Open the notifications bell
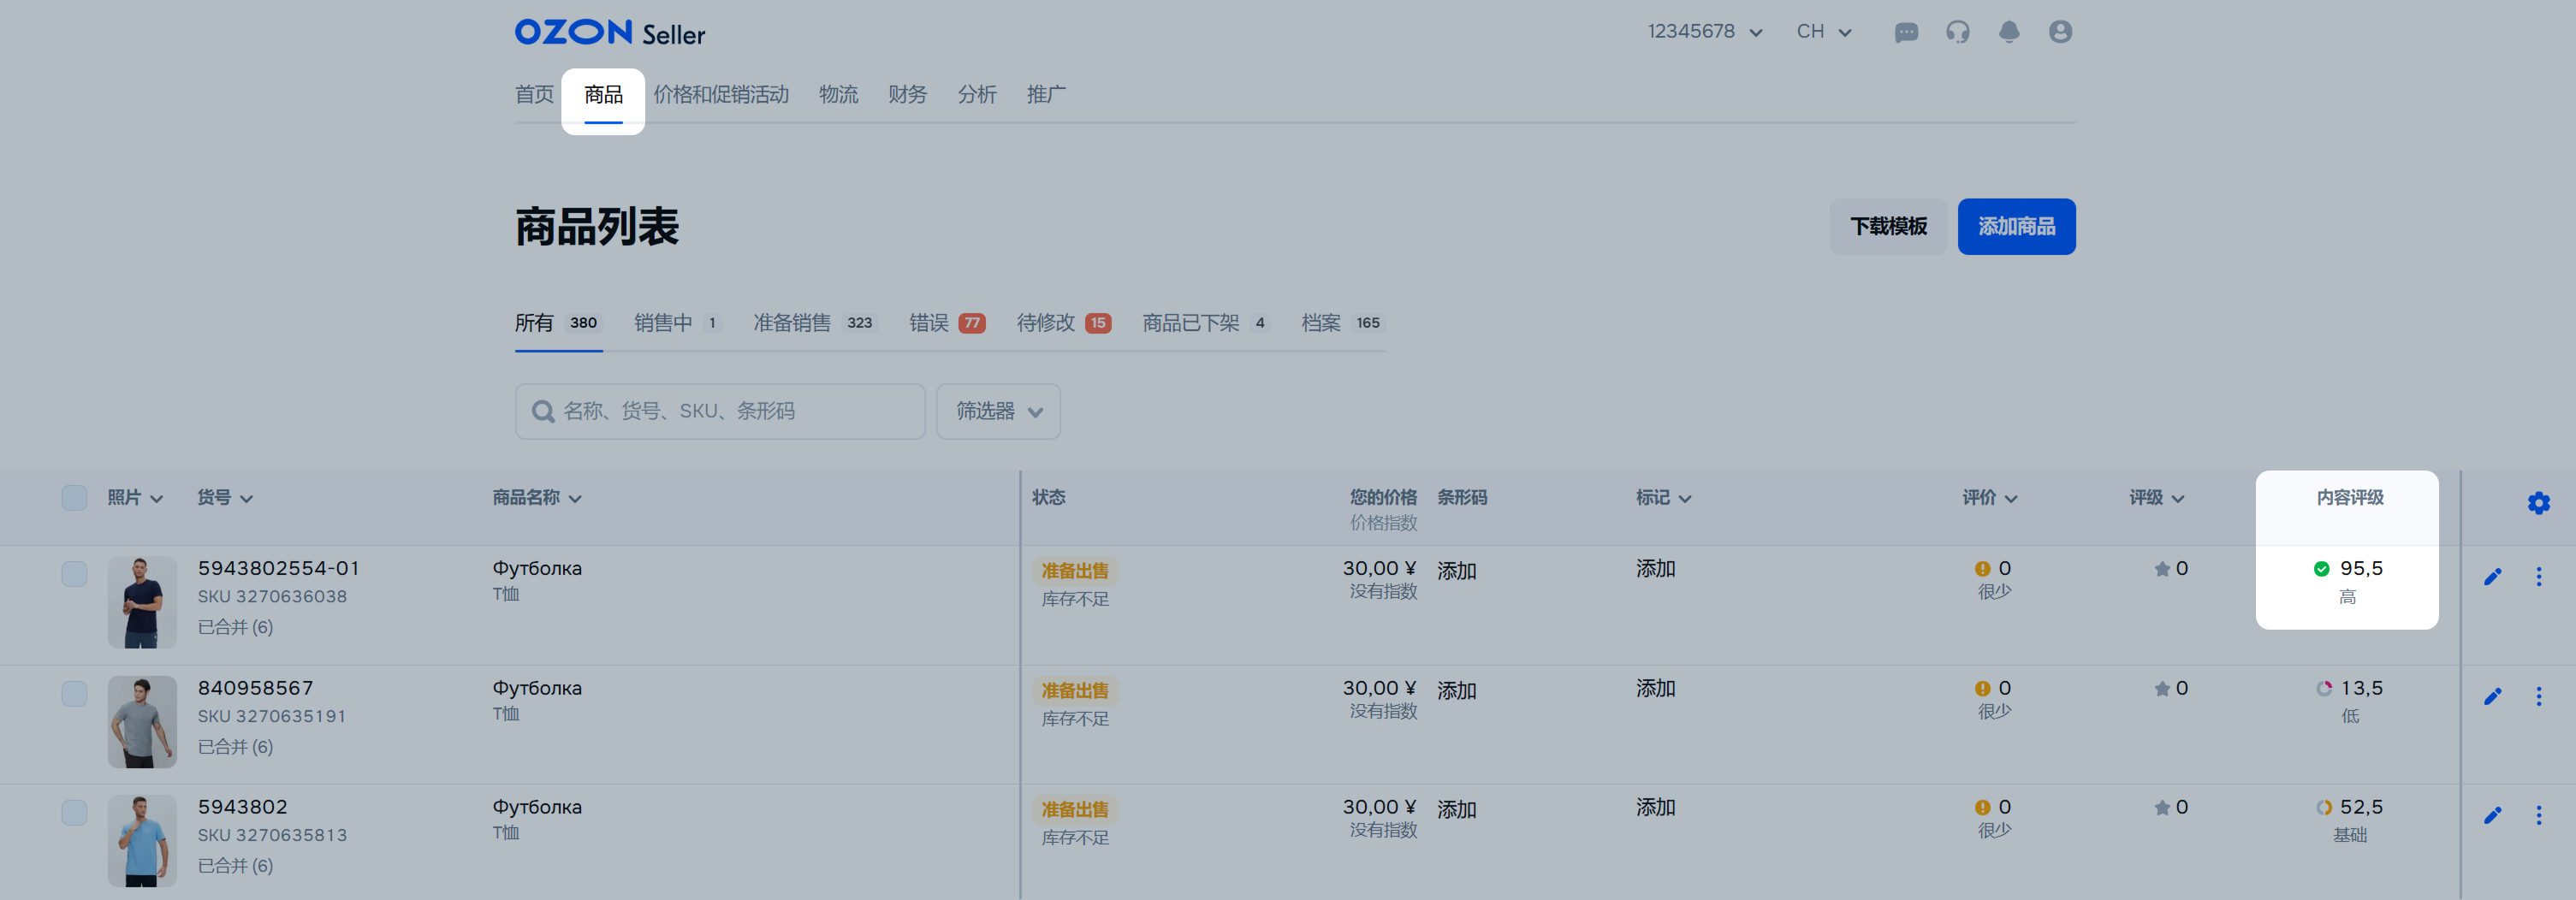 (2008, 32)
